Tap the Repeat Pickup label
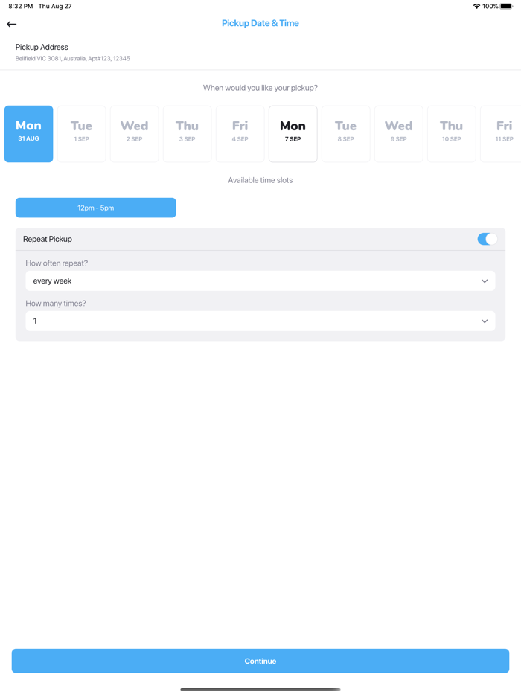This screenshot has width=521, height=695. pos(48,239)
